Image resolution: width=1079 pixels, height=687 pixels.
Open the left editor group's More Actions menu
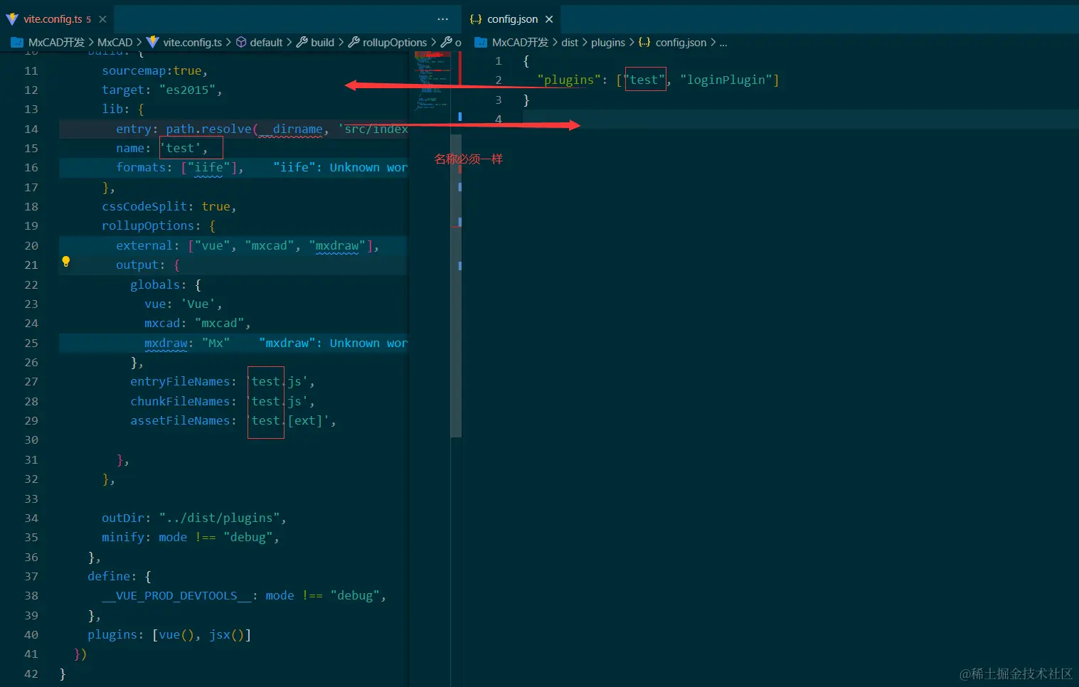coord(443,19)
